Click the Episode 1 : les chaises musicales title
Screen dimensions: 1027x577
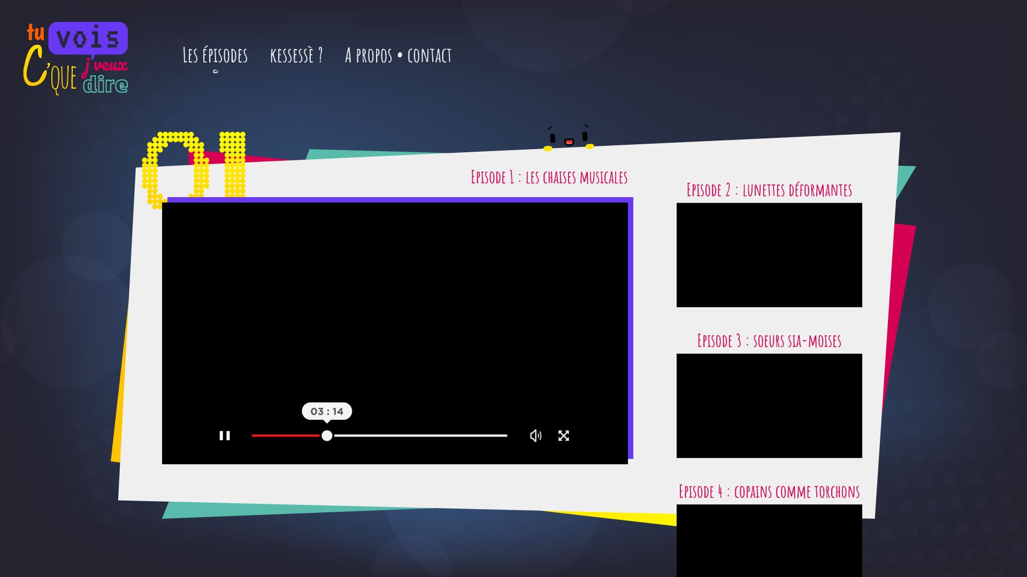click(x=549, y=177)
